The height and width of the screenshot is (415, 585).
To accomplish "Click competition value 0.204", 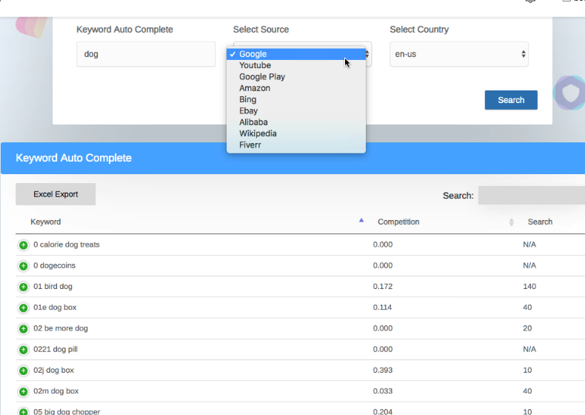I will tap(383, 411).
